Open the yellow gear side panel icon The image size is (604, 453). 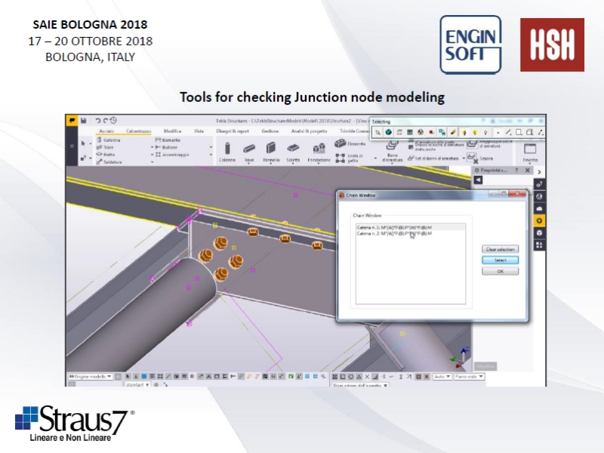539,220
